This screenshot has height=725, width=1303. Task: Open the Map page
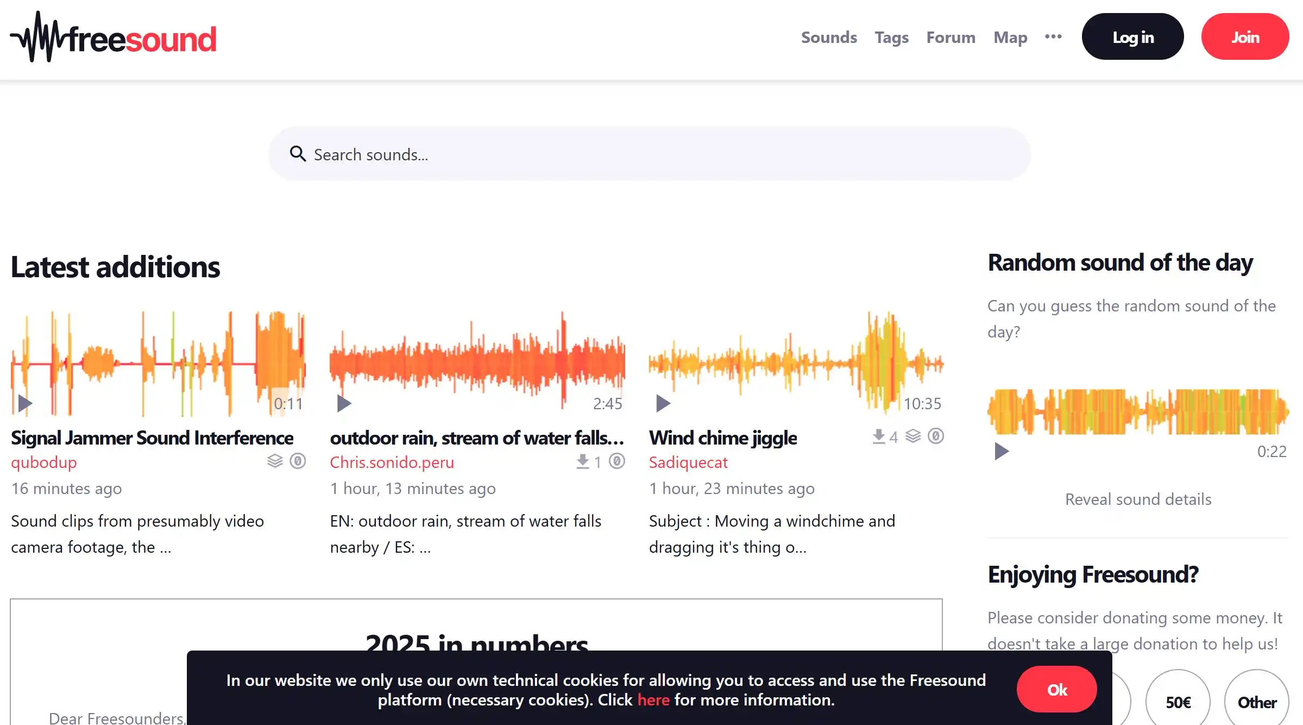(1010, 37)
